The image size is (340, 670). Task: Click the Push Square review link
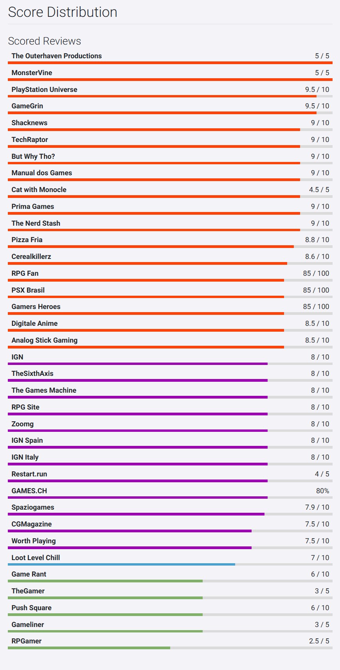pyautogui.click(x=31, y=608)
